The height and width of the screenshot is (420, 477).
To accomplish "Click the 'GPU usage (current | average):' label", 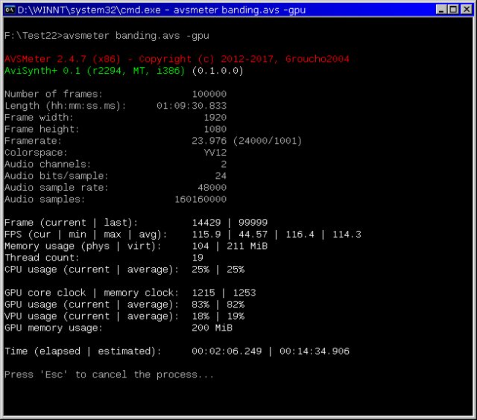I will (92, 305).
